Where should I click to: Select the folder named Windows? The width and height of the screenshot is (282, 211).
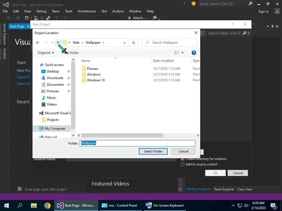94,74
